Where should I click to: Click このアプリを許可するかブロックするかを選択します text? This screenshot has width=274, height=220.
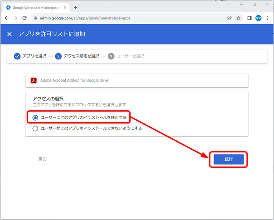[79, 105]
